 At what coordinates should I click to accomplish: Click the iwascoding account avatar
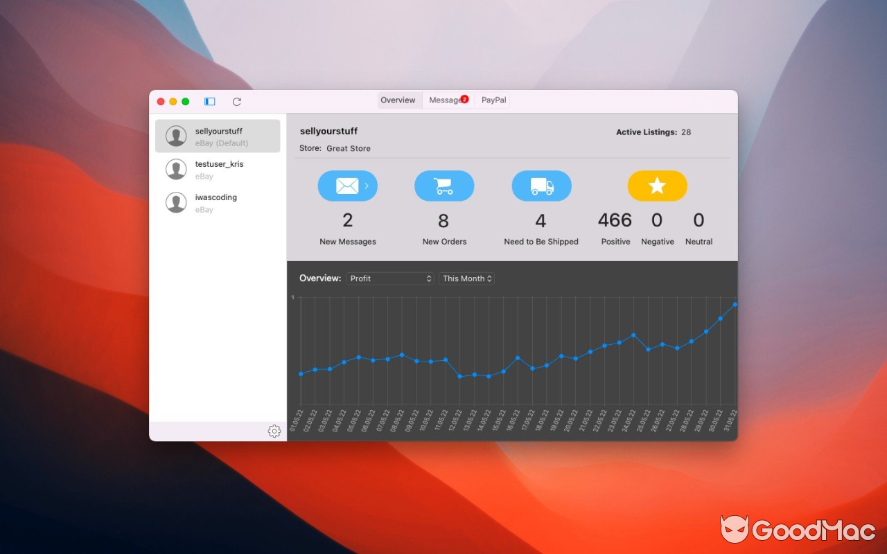tap(175, 202)
